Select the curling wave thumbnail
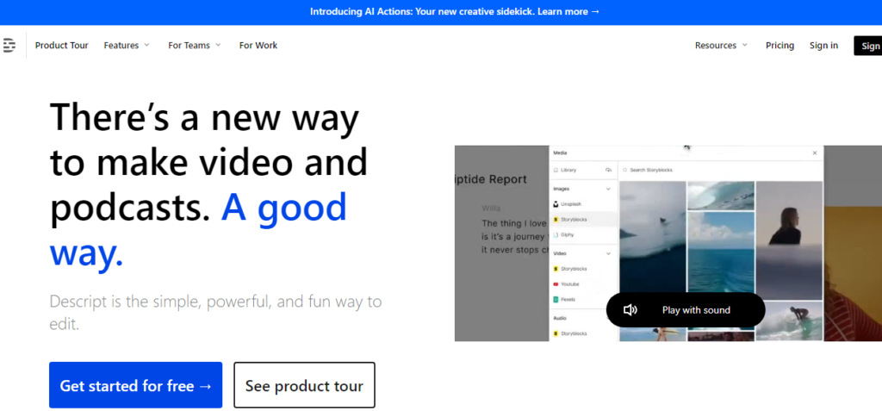 click(x=721, y=196)
